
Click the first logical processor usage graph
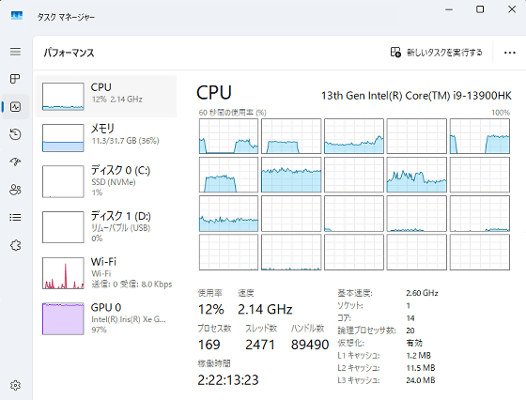228,136
